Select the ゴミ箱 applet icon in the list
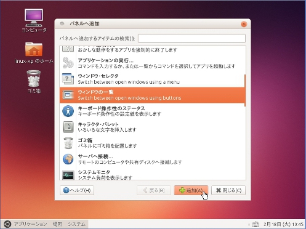306x229 pixels. (x=68, y=143)
